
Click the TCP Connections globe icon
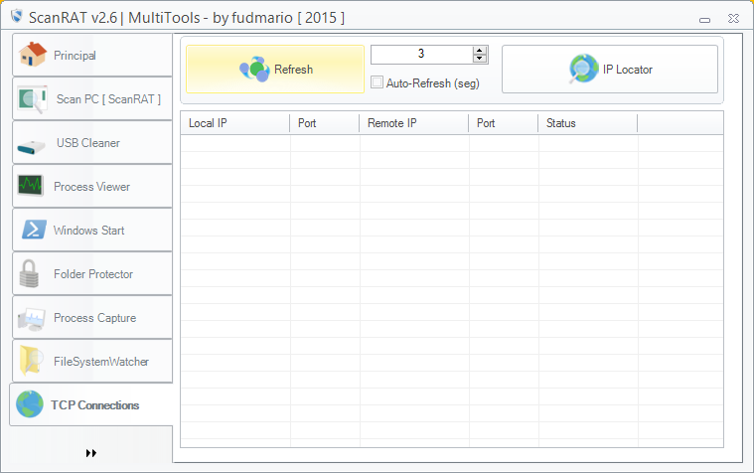(x=30, y=404)
